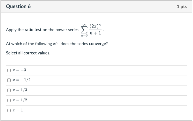Check the x = −3 checkbox
193x121 pixels.
(x=9, y=70)
